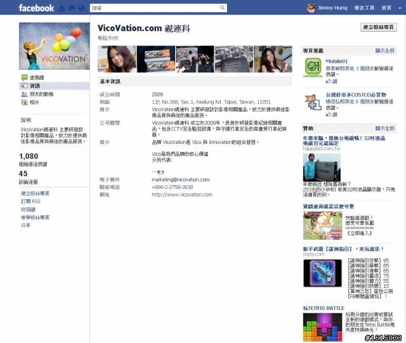
Task: Show all recommended pages link
Action: tap(385, 51)
